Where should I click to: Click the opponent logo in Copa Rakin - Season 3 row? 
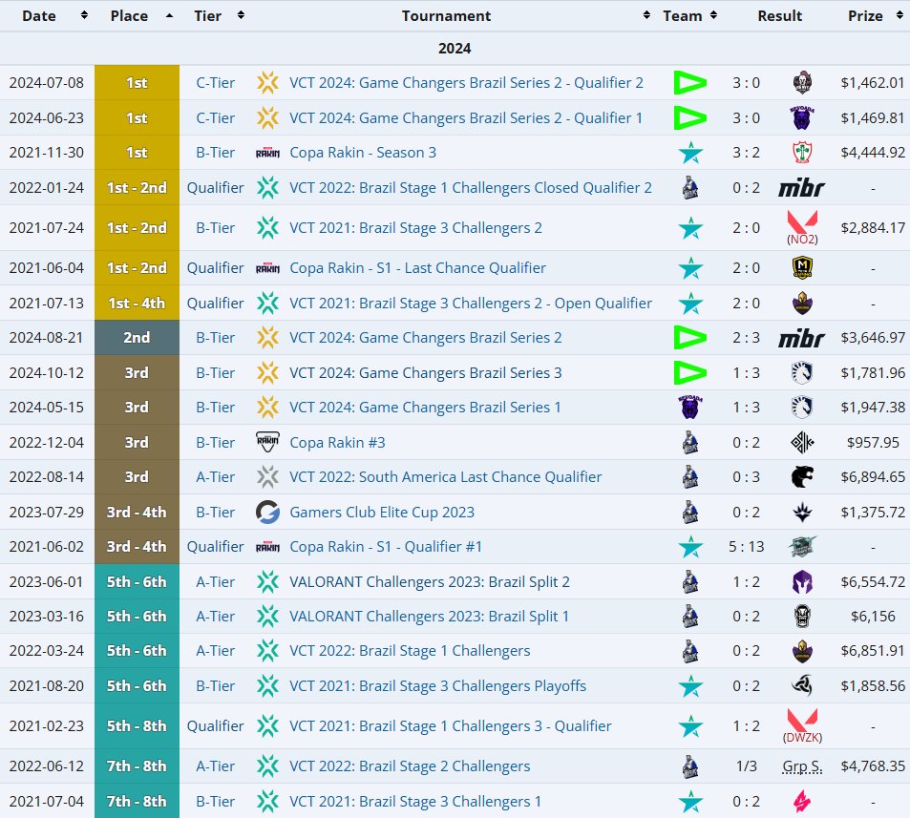click(x=802, y=153)
